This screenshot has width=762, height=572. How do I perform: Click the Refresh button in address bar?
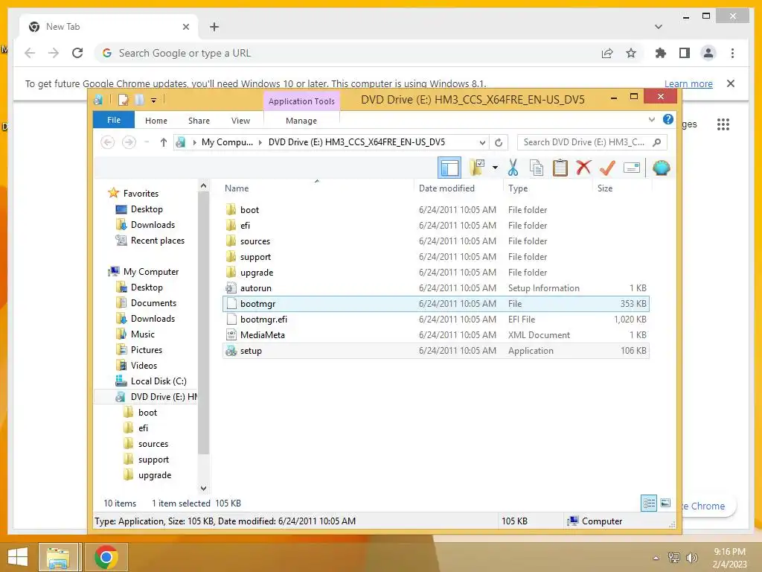click(x=499, y=142)
